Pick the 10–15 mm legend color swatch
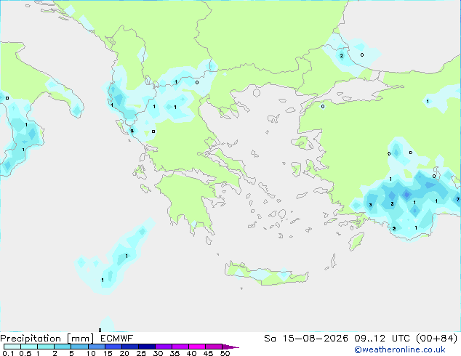This screenshot has width=461, height=356. (96, 347)
